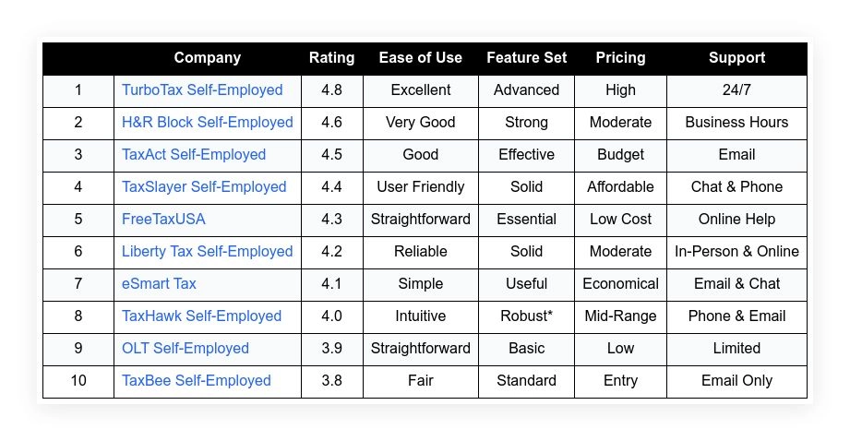Image resolution: width=850 pixels, height=441 pixels.
Task: Click the Feature Set column header
Action: (526, 58)
